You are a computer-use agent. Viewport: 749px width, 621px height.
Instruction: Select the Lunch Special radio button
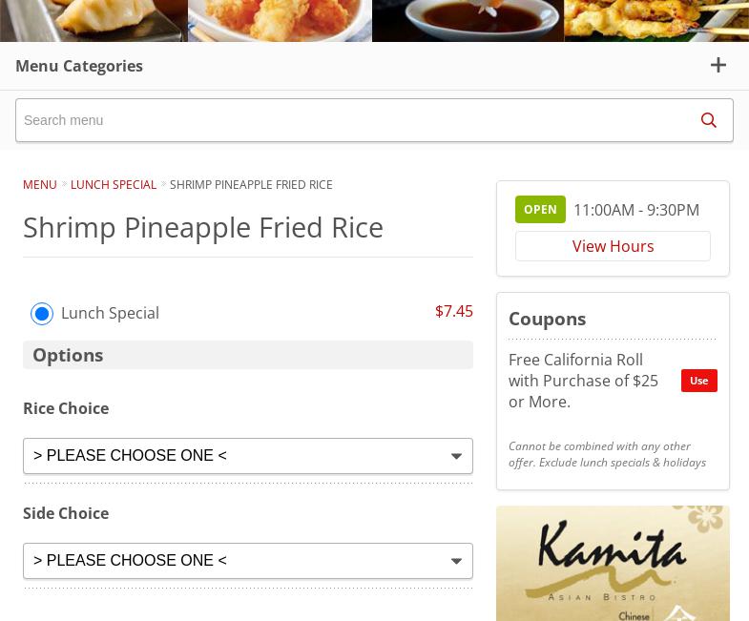pyautogui.click(x=42, y=314)
